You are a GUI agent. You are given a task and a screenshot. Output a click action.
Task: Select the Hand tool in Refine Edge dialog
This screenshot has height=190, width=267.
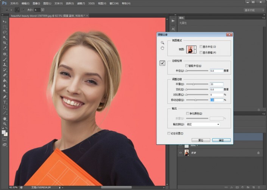point(162,48)
